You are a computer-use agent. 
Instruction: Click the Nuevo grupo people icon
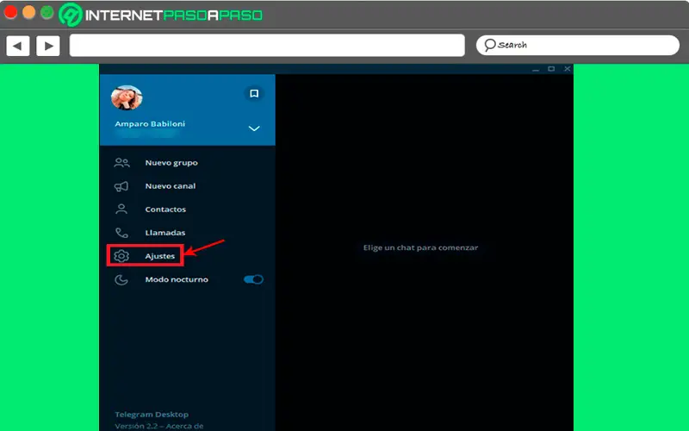[x=121, y=163]
